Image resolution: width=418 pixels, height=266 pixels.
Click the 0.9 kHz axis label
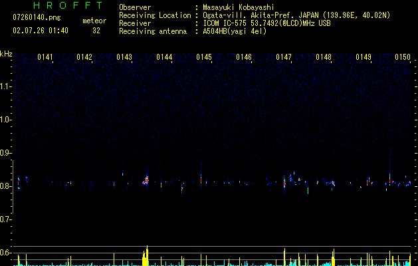[x=6, y=153]
